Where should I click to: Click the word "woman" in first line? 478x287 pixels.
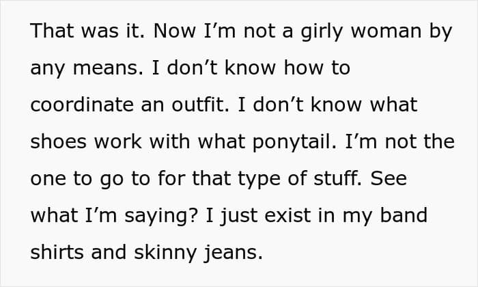[386, 31]
